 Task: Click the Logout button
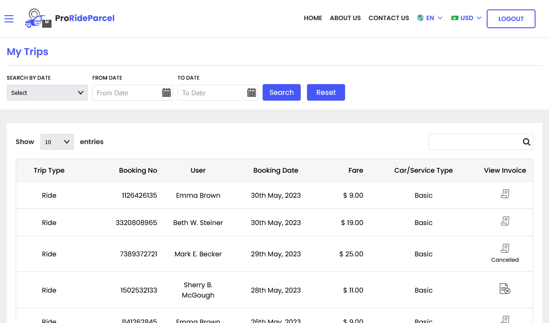click(511, 19)
